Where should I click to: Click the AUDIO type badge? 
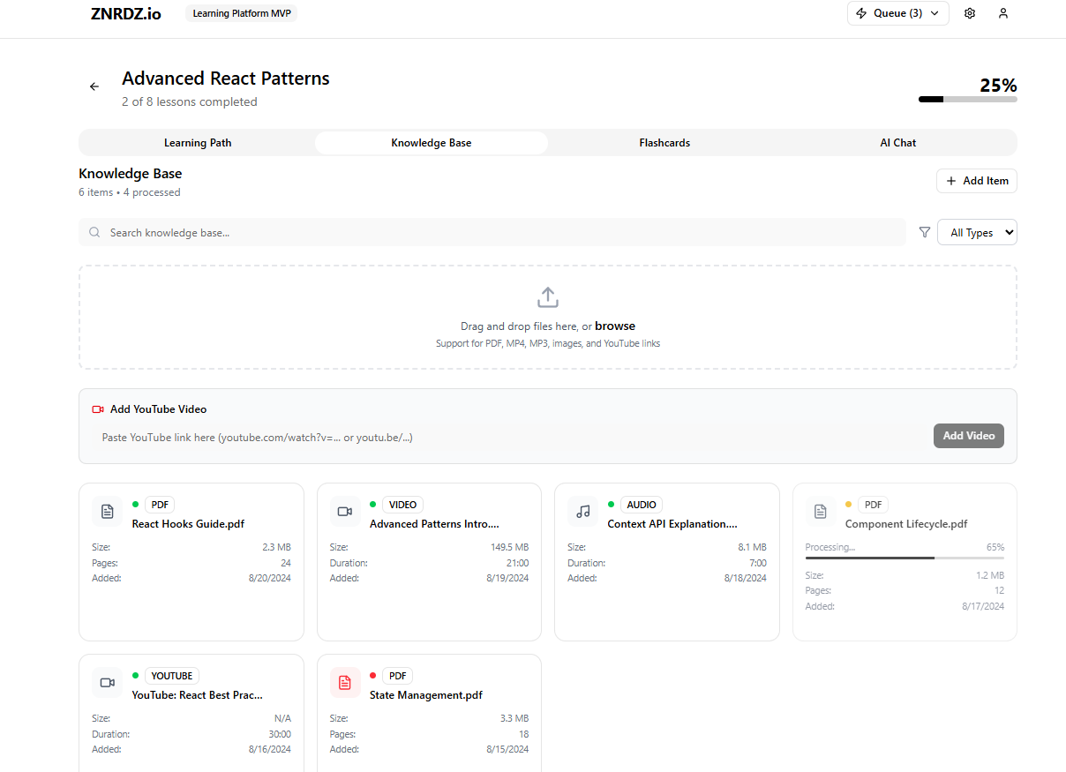642,505
